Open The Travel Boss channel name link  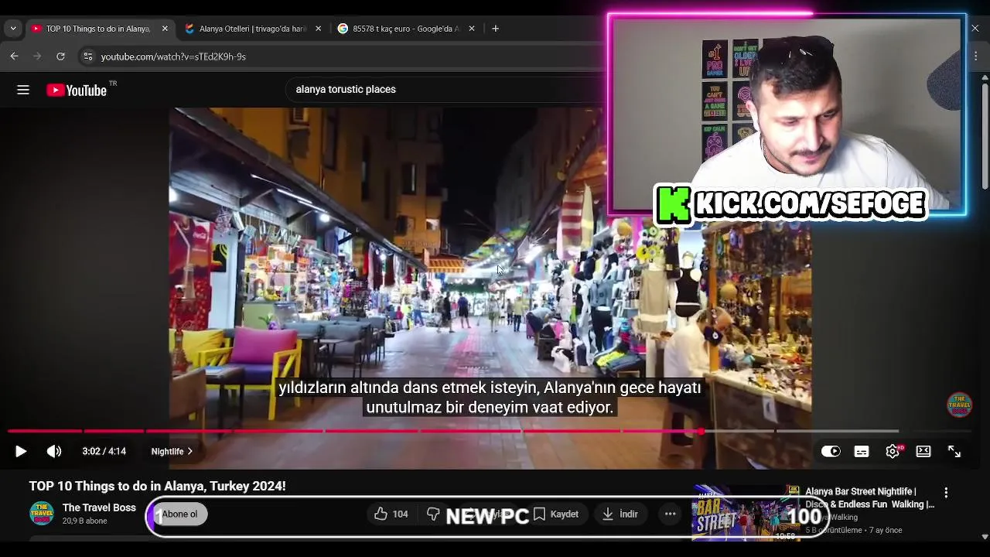[99, 508]
